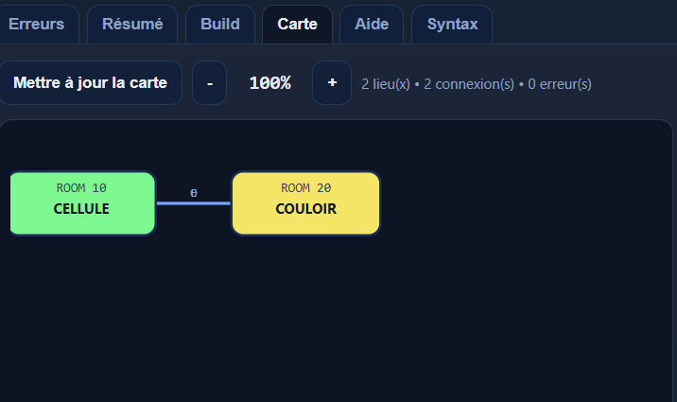The image size is (677, 402).
Task: Click the ROOM 10 label text
Action: 81,188
